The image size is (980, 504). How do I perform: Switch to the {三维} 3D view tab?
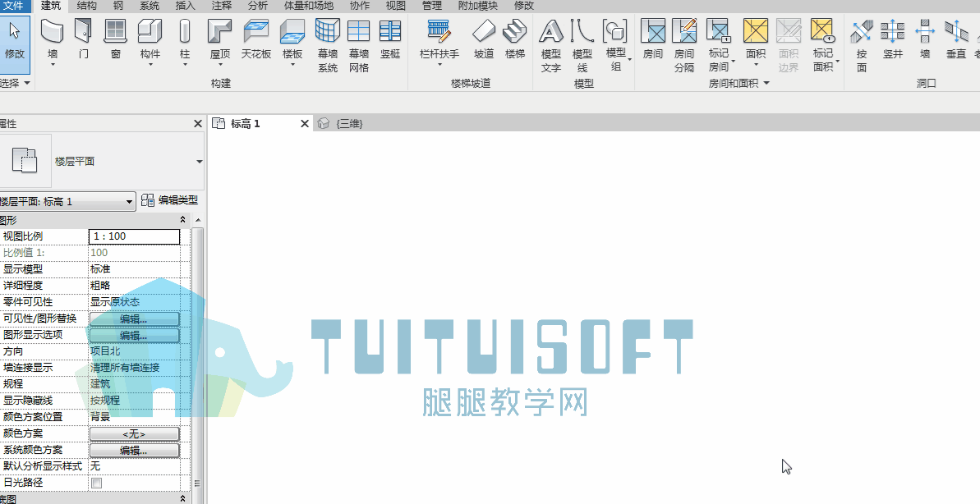point(341,124)
